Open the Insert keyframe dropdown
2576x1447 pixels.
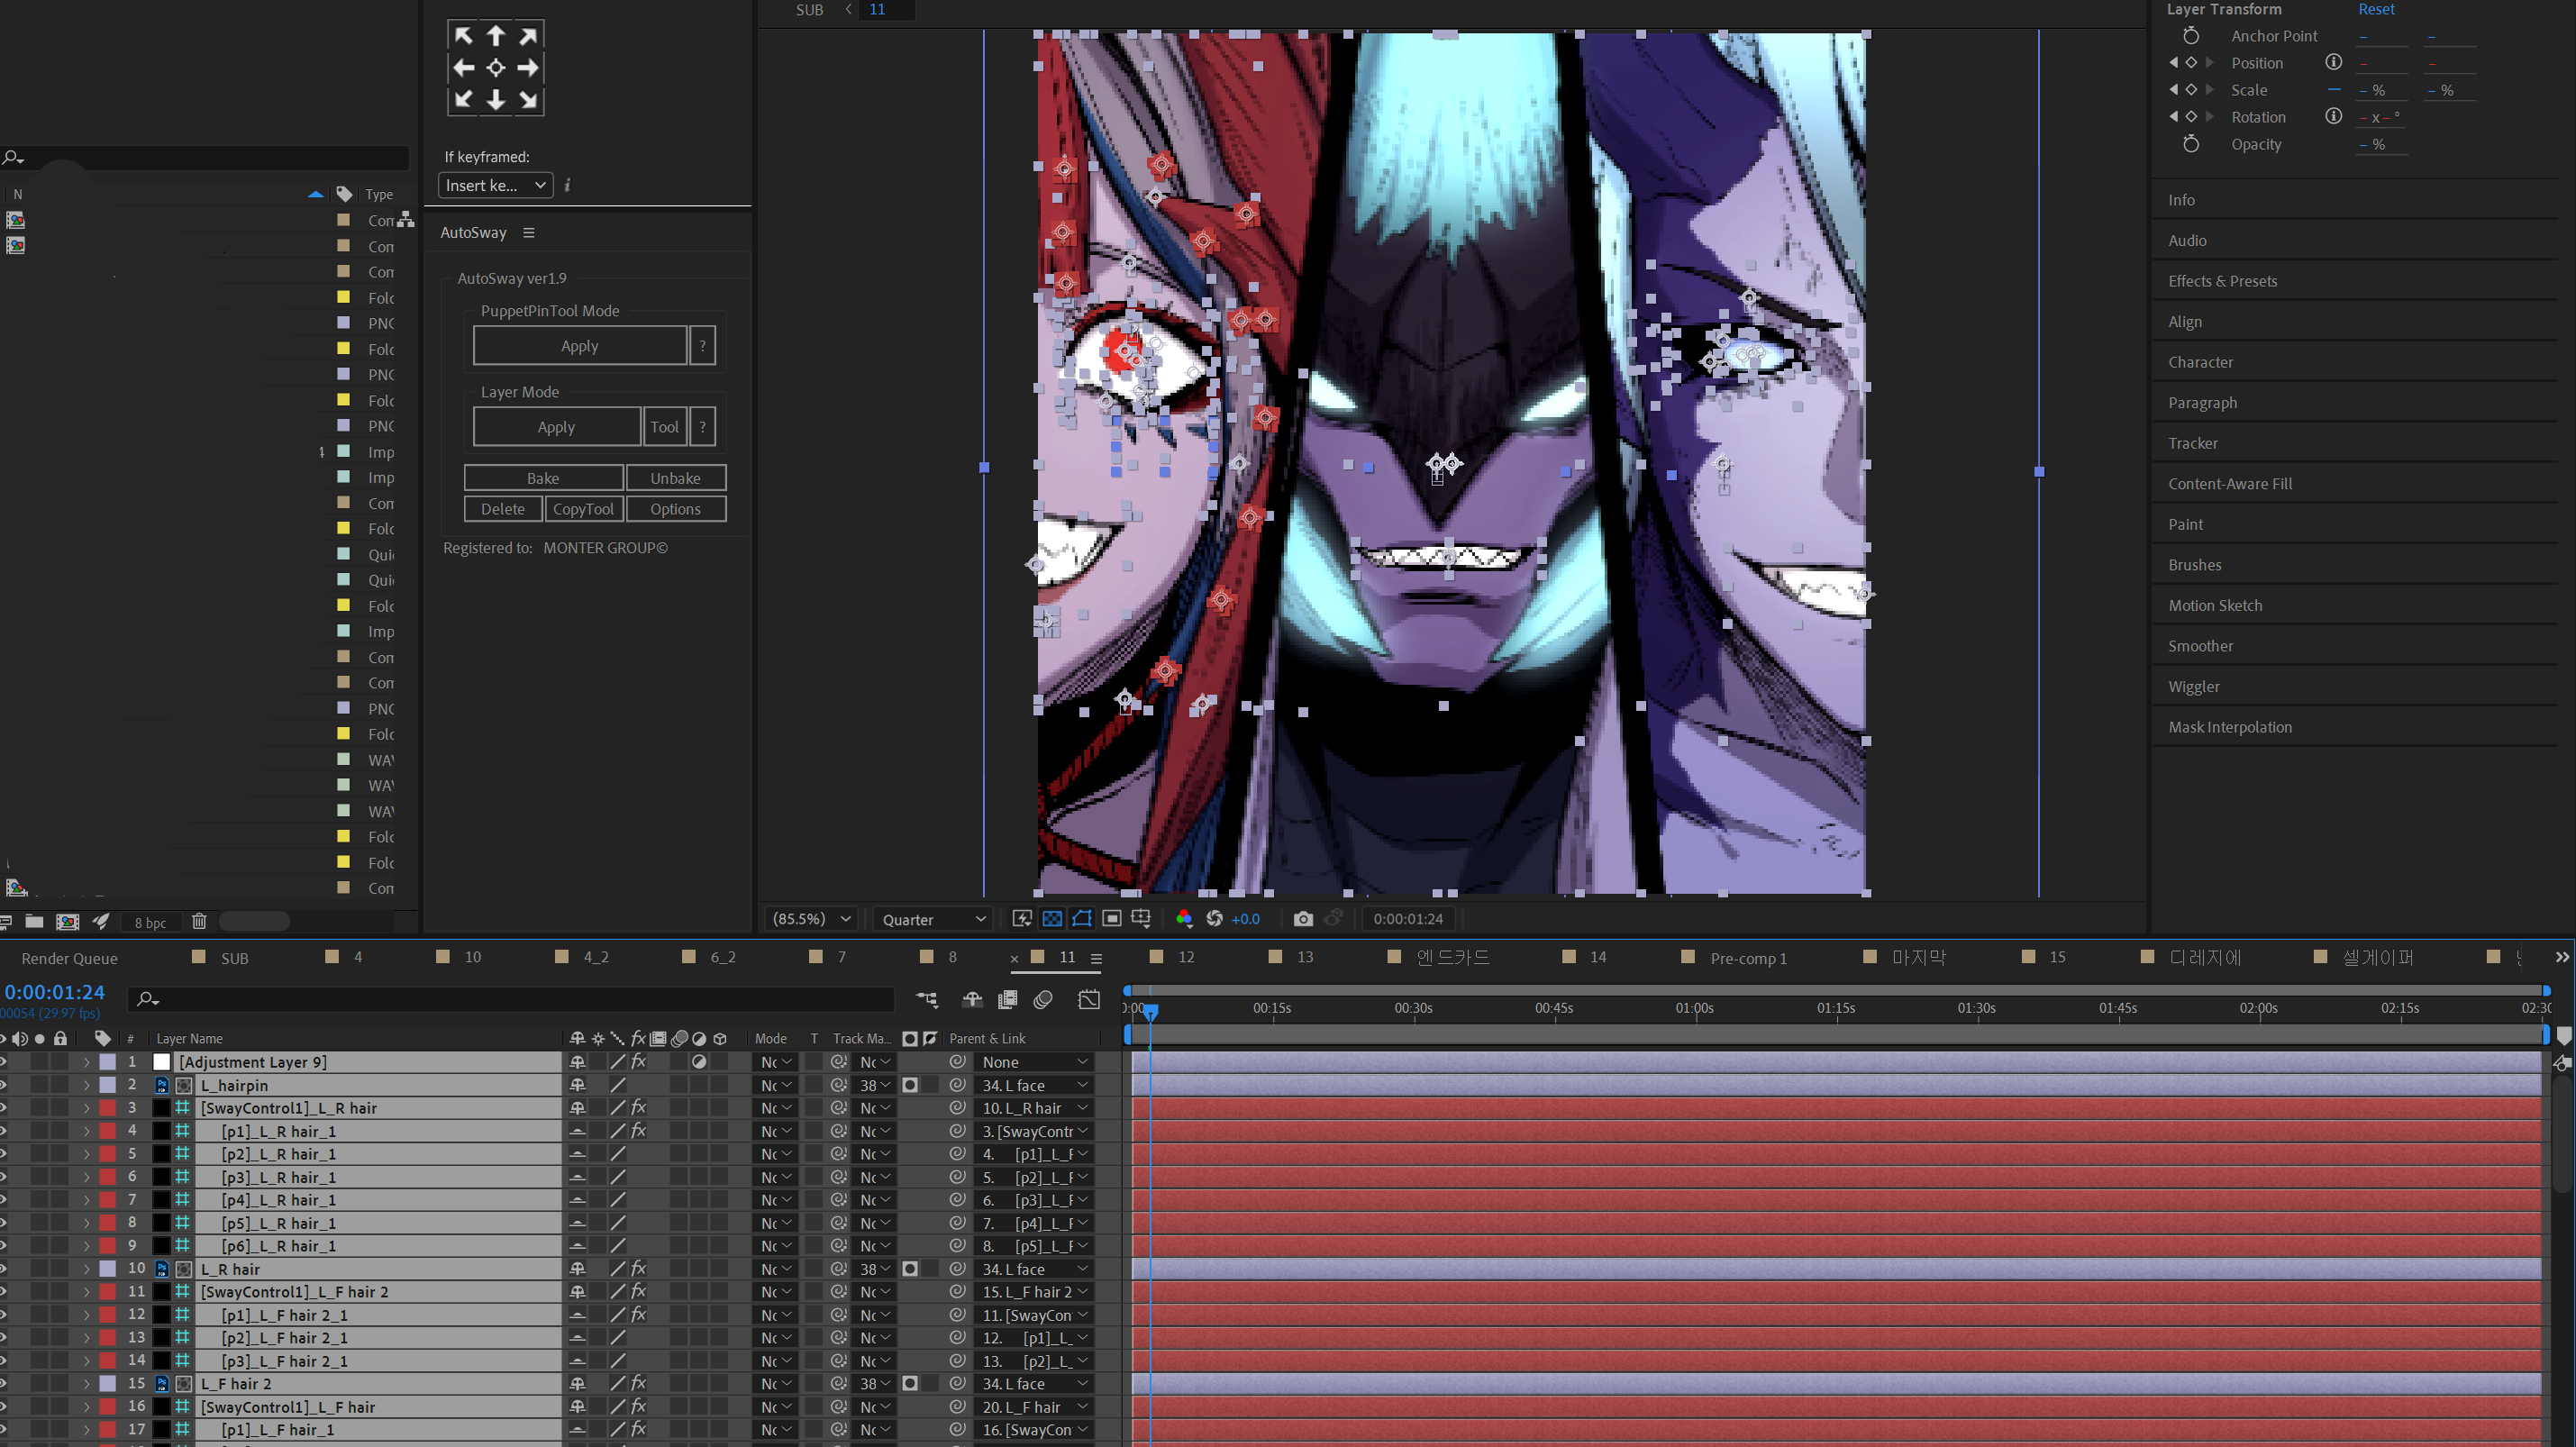coord(495,185)
